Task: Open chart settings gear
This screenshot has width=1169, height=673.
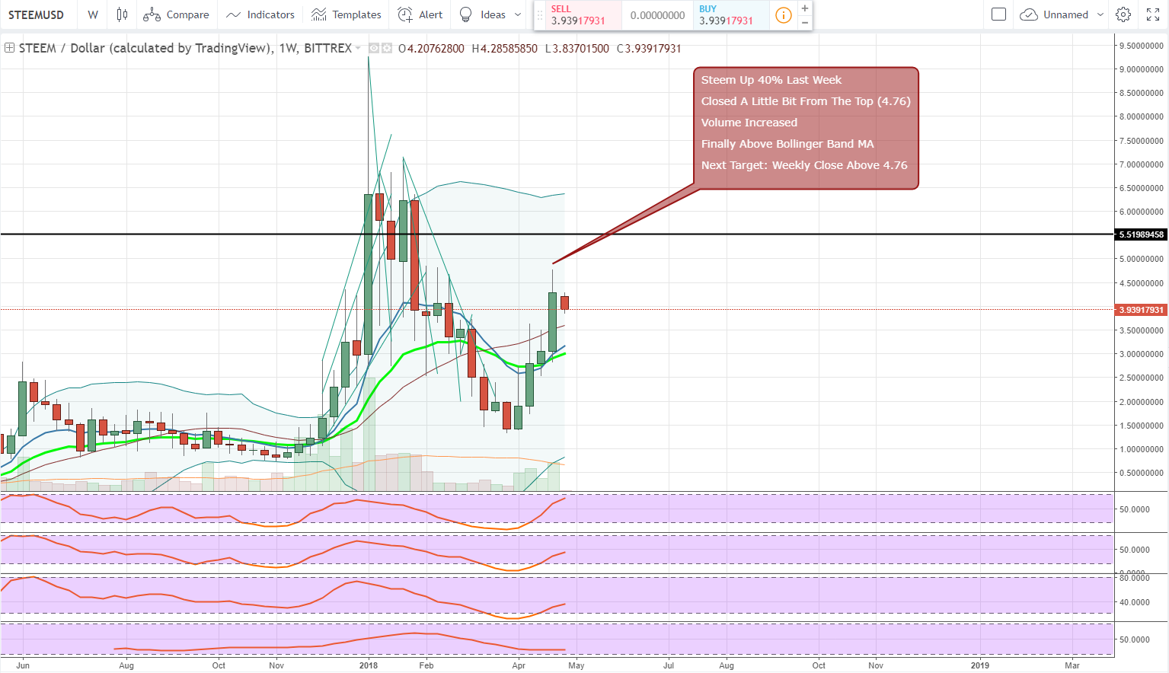Action: pyautogui.click(x=1123, y=14)
